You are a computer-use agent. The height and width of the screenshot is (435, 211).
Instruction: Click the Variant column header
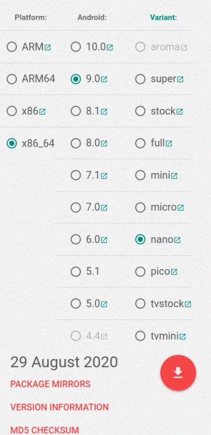click(x=163, y=17)
